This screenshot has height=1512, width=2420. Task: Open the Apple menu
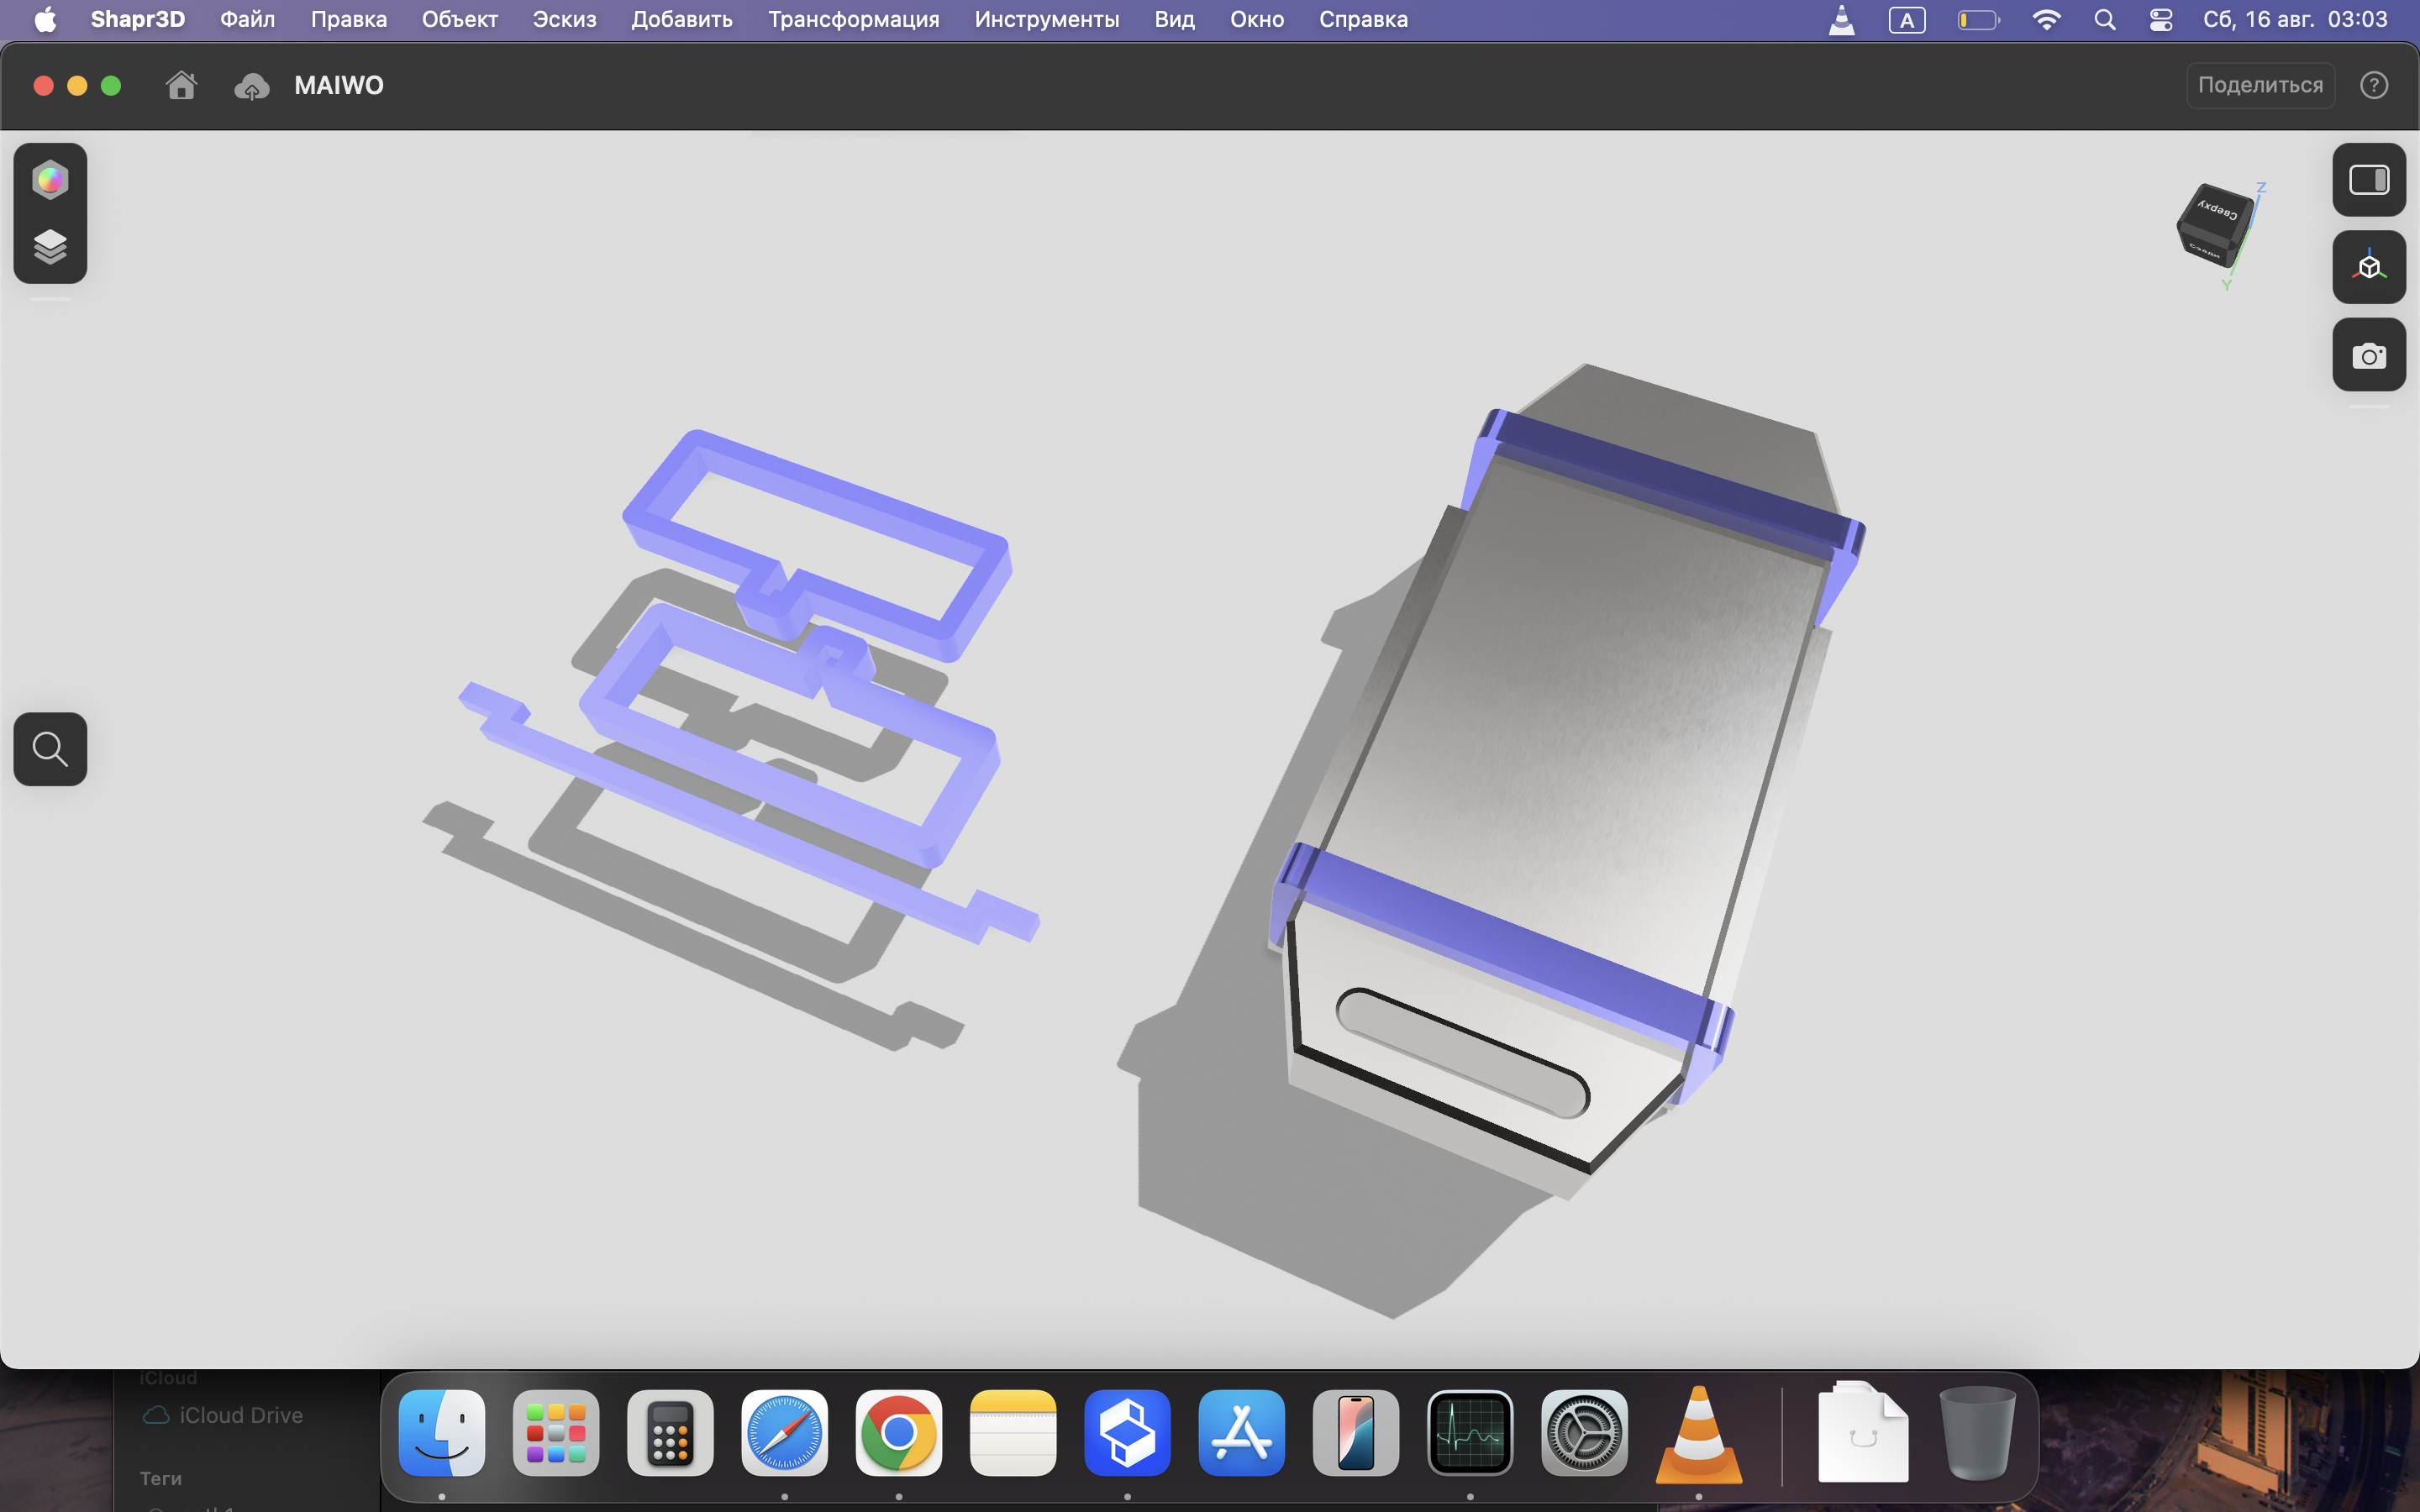(45, 19)
